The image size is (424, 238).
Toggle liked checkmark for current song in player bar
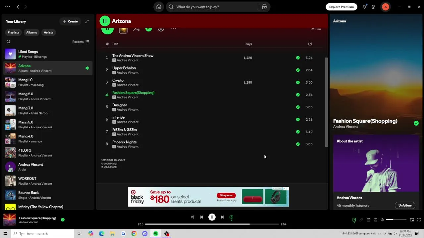(63, 219)
